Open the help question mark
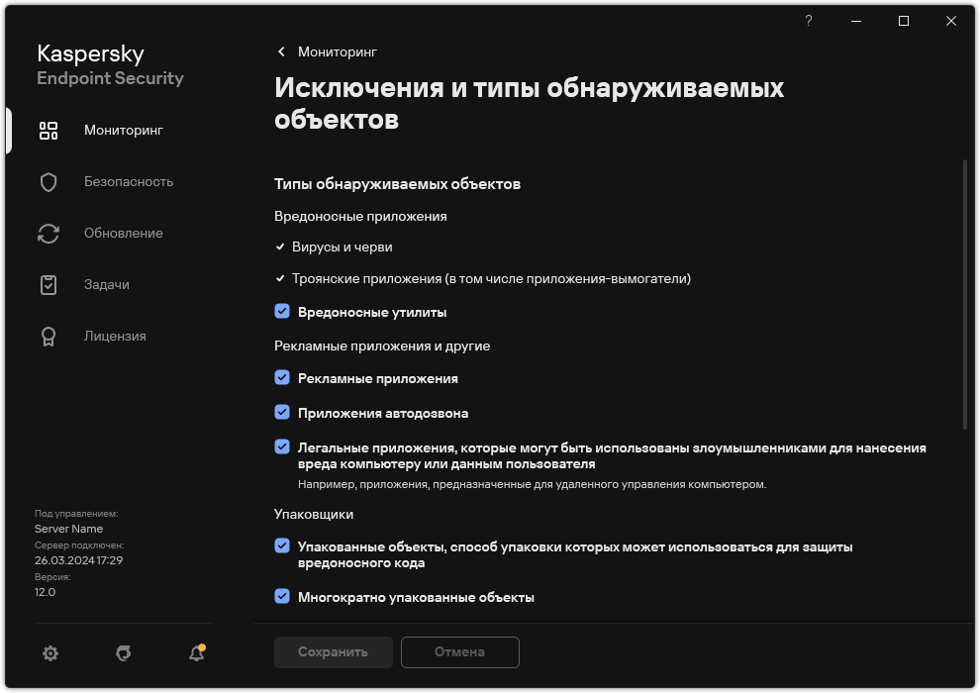The height and width of the screenshot is (693, 980). pos(808,21)
